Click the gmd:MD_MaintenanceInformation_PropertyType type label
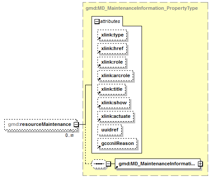The height and width of the screenshot is (178, 217). click(x=142, y=8)
